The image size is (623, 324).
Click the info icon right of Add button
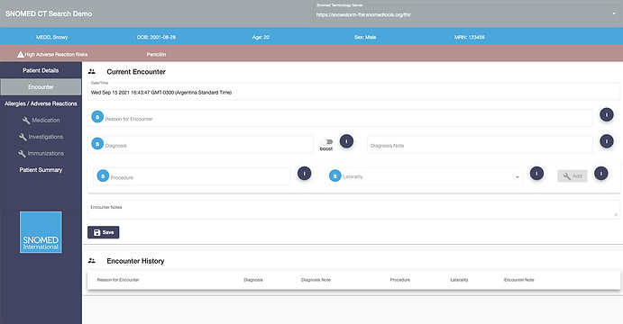click(x=600, y=174)
